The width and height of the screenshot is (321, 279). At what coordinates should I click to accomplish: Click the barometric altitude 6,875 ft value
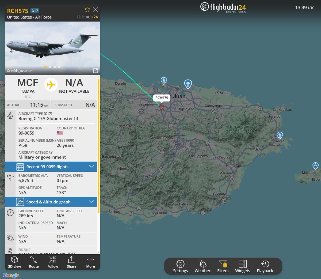click(x=26, y=180)
